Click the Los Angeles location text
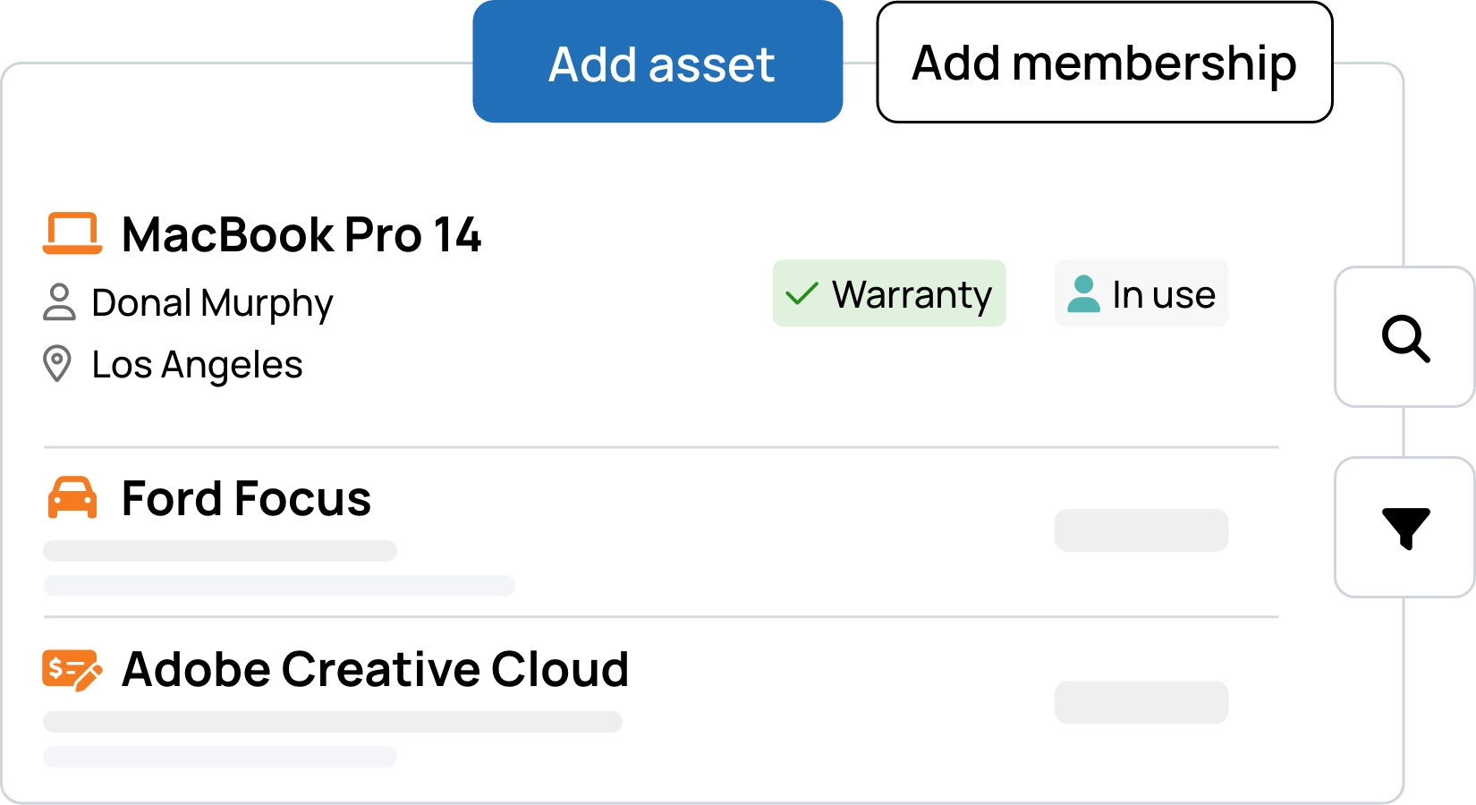 [x=197, y=365]
